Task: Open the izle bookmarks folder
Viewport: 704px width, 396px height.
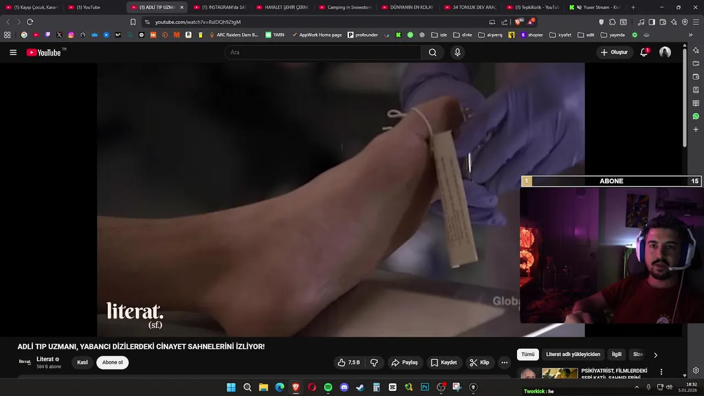Action: tap(439, 35)
